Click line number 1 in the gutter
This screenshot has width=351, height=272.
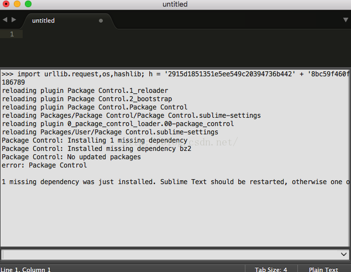[x=12, y=34]
